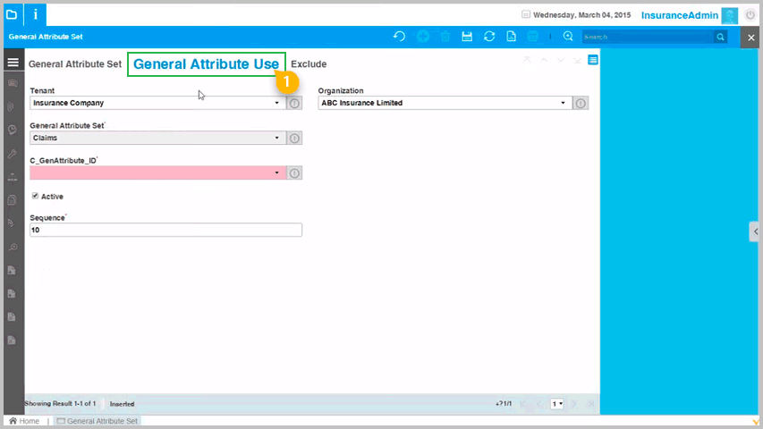763x429 pixels.
Task: Go to next record down arrow
Action: click(x=561, y=60)
